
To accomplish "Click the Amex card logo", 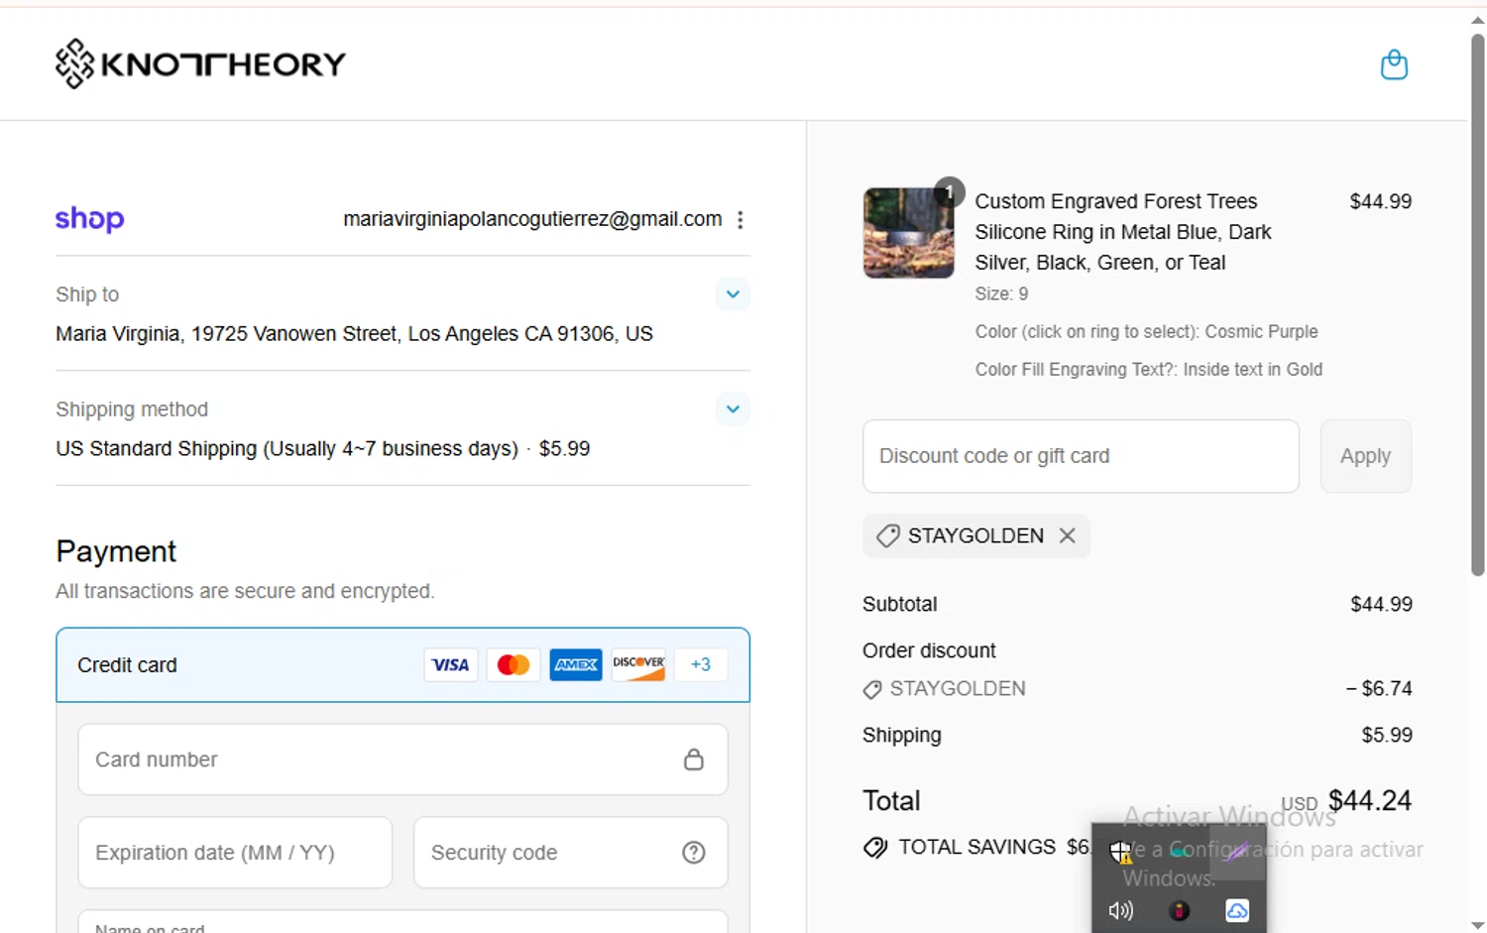I will [x=576, y=665].
